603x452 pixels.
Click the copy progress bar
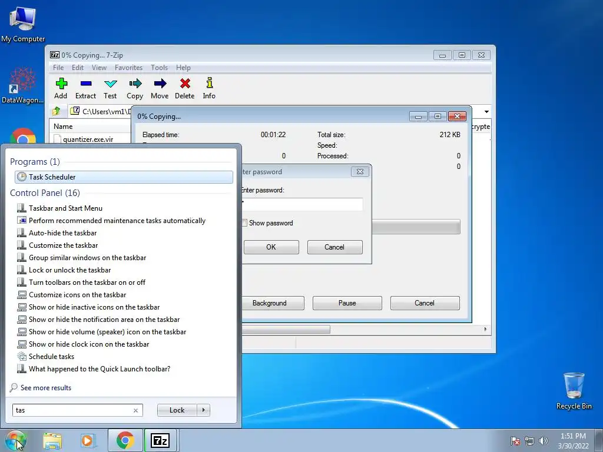[x=416, y=227]
